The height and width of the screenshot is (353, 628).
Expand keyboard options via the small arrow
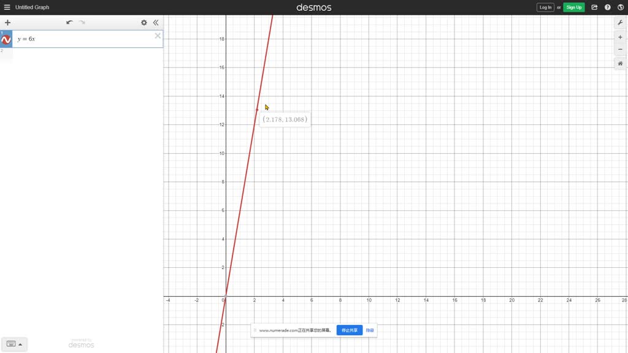(x=20, y=344)
